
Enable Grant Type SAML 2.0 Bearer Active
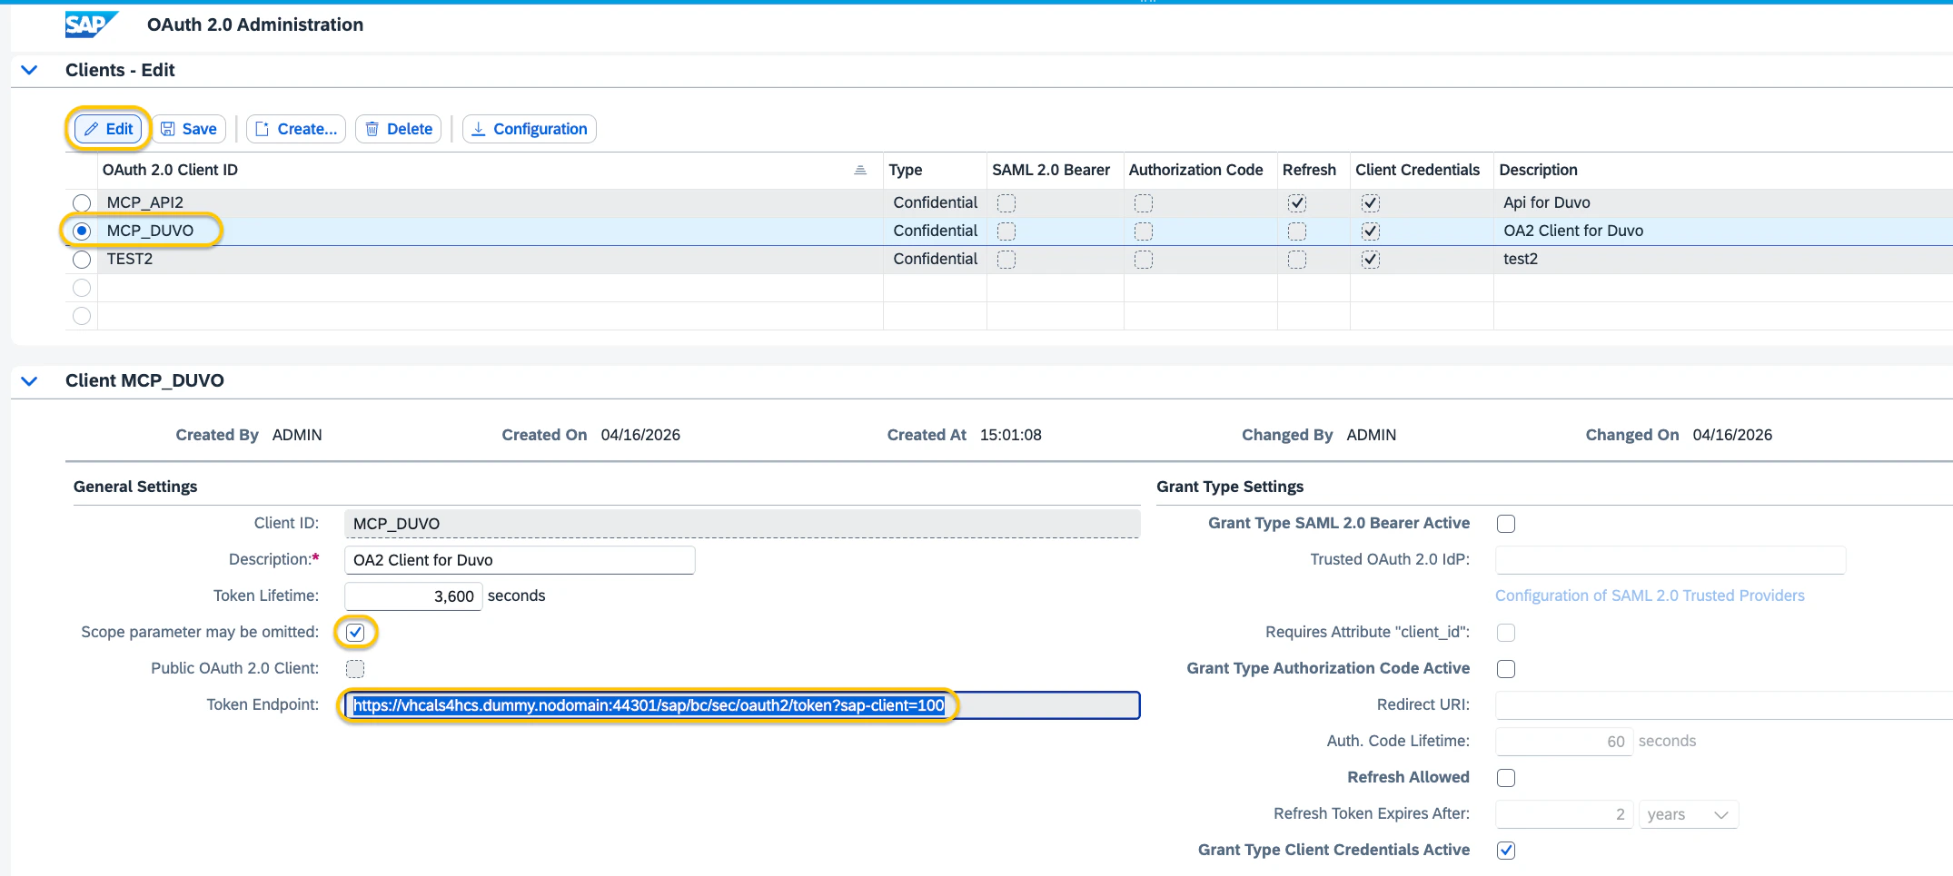[x=1506, y=523]
